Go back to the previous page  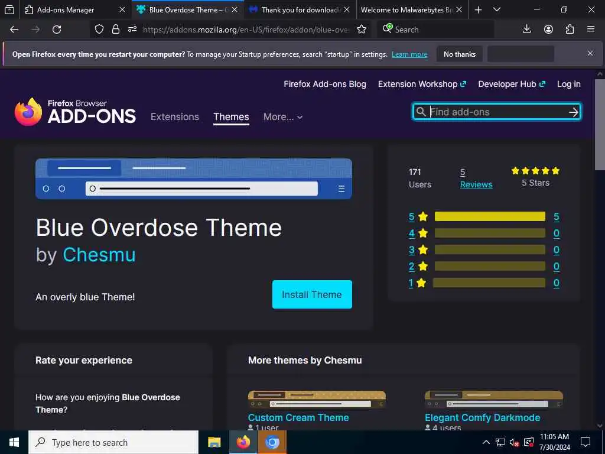tap(14, 30)
